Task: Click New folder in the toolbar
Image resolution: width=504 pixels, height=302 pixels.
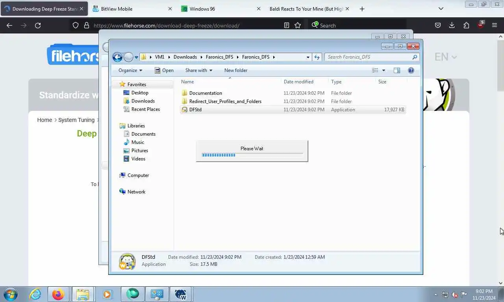Action: pyautogui.click(x=236, y=70)
